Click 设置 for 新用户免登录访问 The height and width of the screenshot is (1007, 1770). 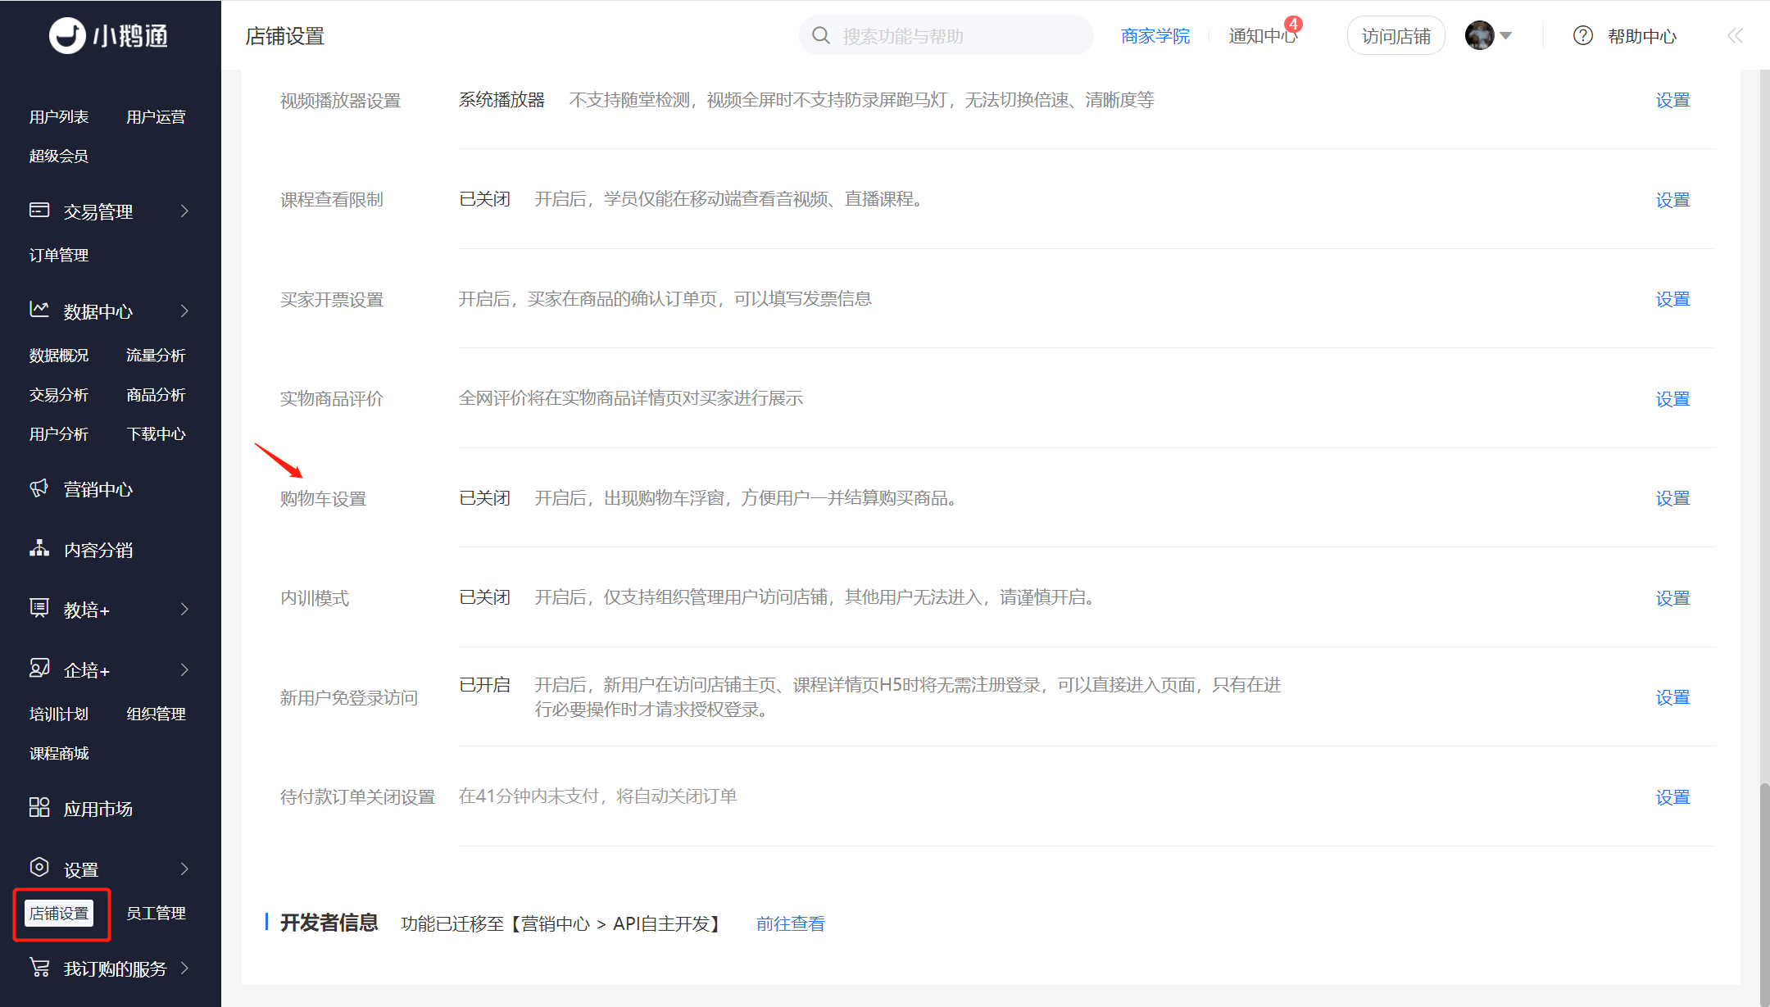tap(1672, 697)
